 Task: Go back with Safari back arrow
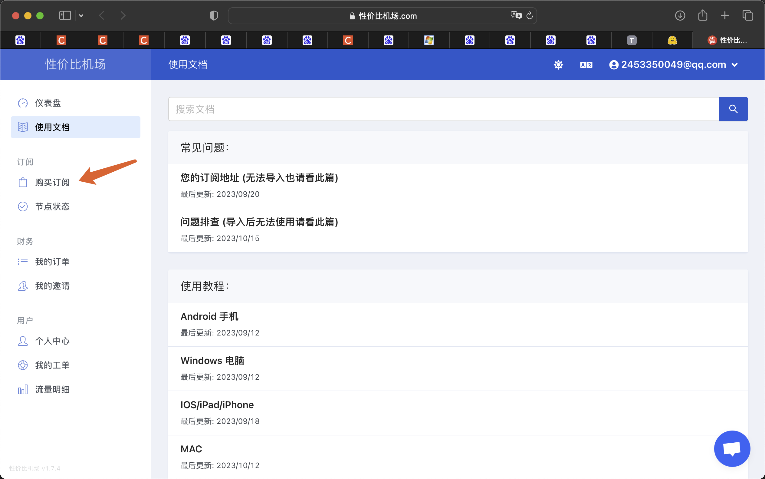pos(101,15)
